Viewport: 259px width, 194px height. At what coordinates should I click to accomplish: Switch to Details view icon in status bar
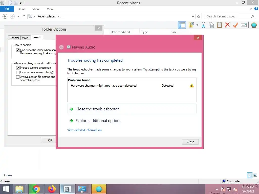(x=250, y=175)
